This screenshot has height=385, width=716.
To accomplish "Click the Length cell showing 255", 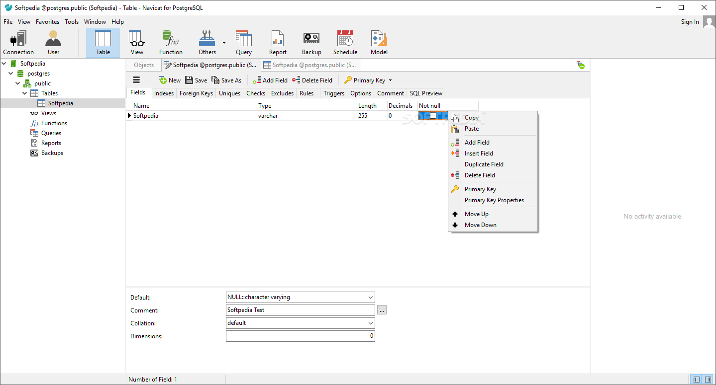I will coord(372,116).
